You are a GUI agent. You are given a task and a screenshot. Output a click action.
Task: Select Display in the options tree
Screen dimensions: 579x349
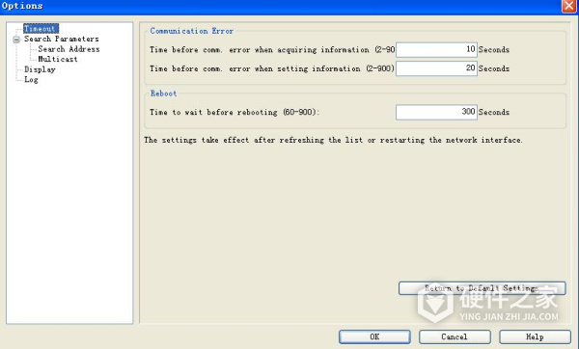[40, 69]
